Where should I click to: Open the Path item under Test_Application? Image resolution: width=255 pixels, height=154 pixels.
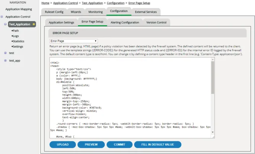tap(15, 31)
